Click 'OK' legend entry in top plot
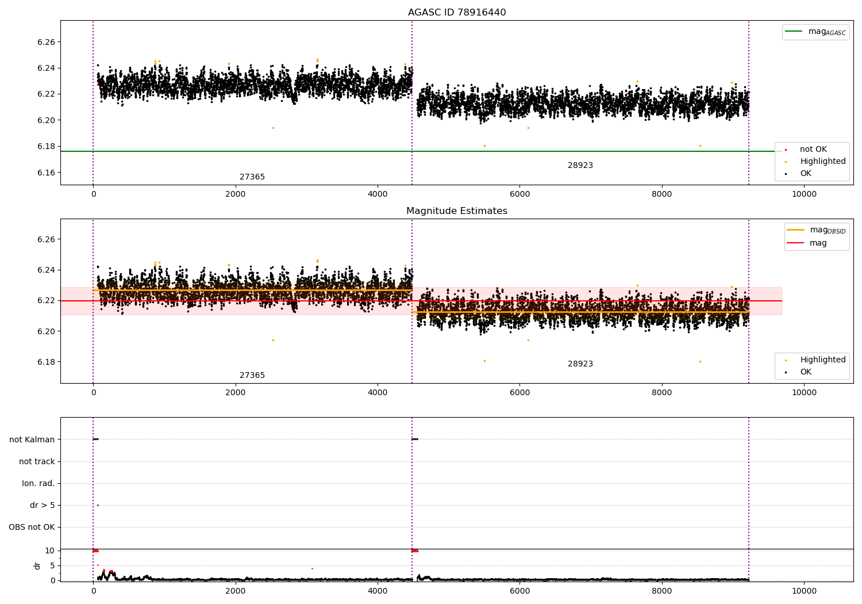The width and height of the screenshot is (862, 604). (x=799, y=174)
